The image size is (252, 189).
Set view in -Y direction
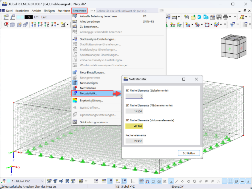coord(40,25)
